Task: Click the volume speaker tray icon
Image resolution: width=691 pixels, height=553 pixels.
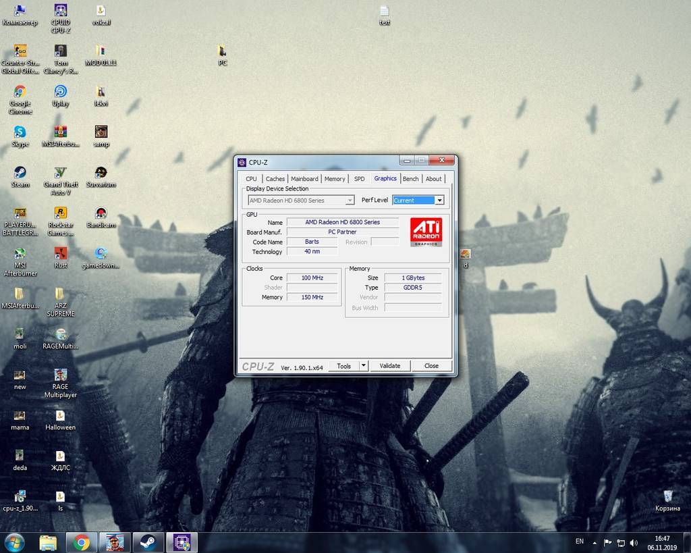Action: (x=634, y=542)
